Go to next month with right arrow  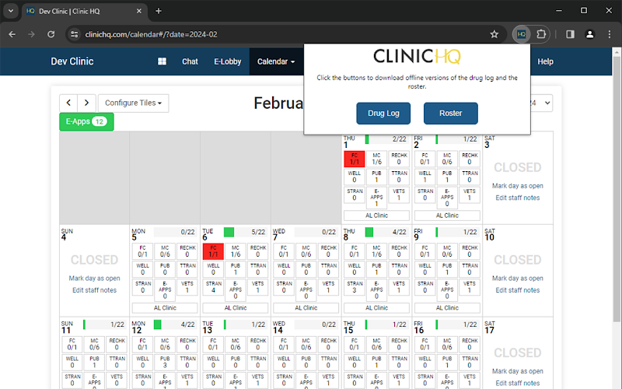click(x=87, y=103)
